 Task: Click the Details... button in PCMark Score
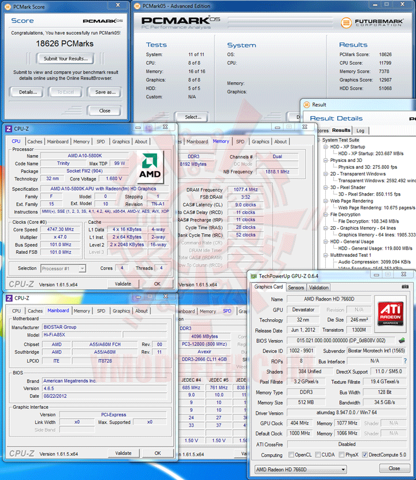coord(28,92)
